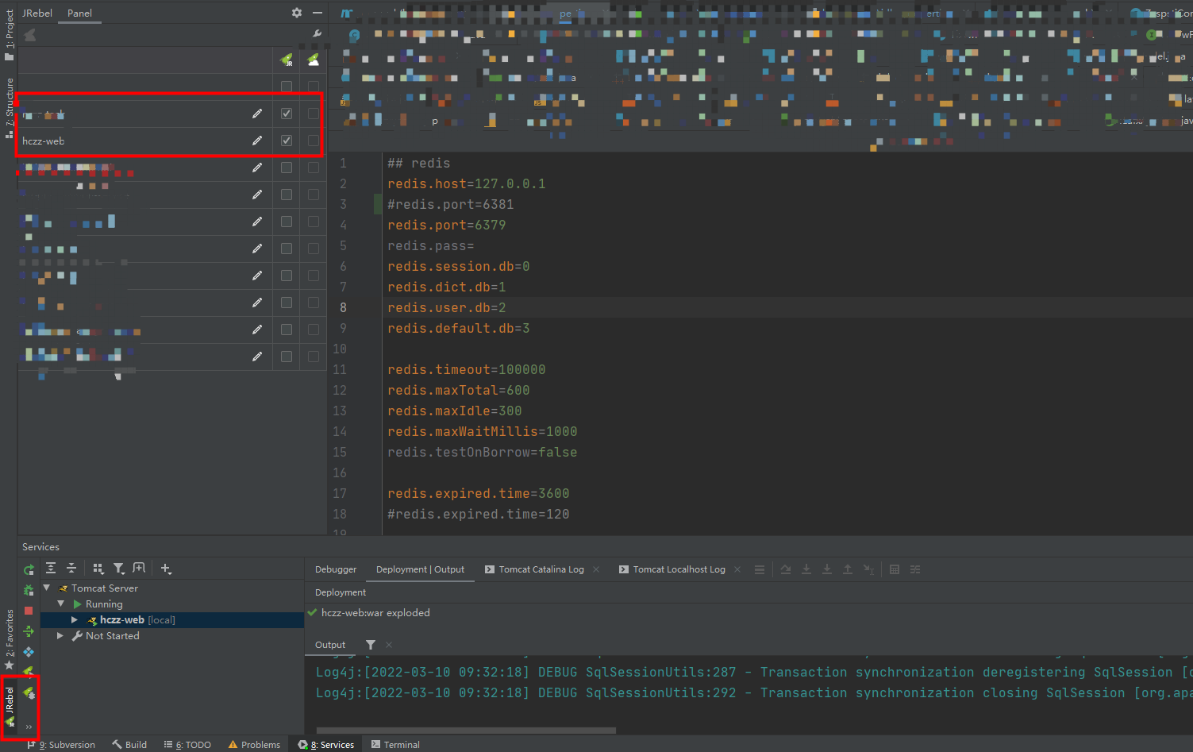Open Terminal tool window
This screenshot has height=752, width=1193.
395,745
